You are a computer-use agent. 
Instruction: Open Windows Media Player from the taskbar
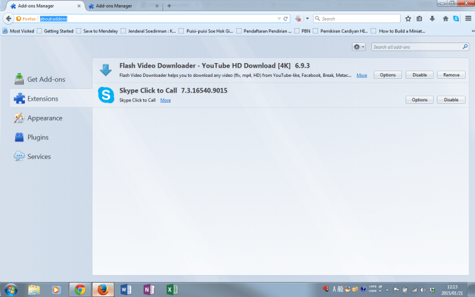pos(56,289)
